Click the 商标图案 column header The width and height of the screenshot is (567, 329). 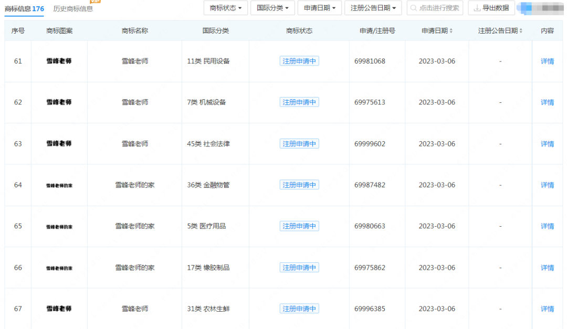(59, 31)
